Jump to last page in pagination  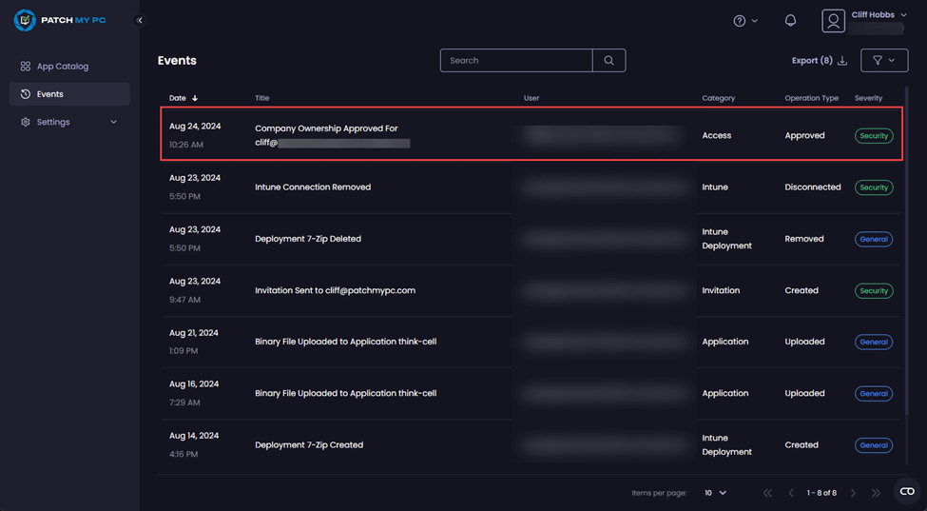876,493
